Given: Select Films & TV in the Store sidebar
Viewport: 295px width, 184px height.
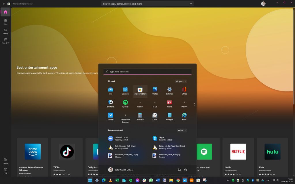Looking at the screenshot, I should pos(5,41).
